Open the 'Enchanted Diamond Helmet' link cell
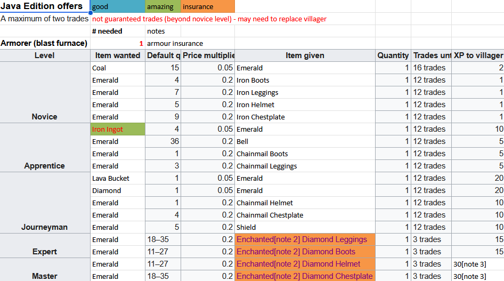Viewport: 504px width, 281px height. 305,264
